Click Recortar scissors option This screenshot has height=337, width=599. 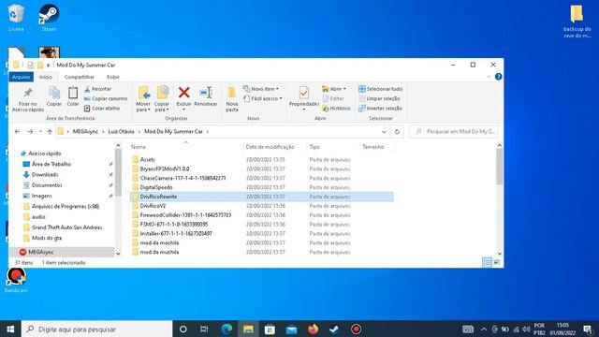(x=97, y=89)
